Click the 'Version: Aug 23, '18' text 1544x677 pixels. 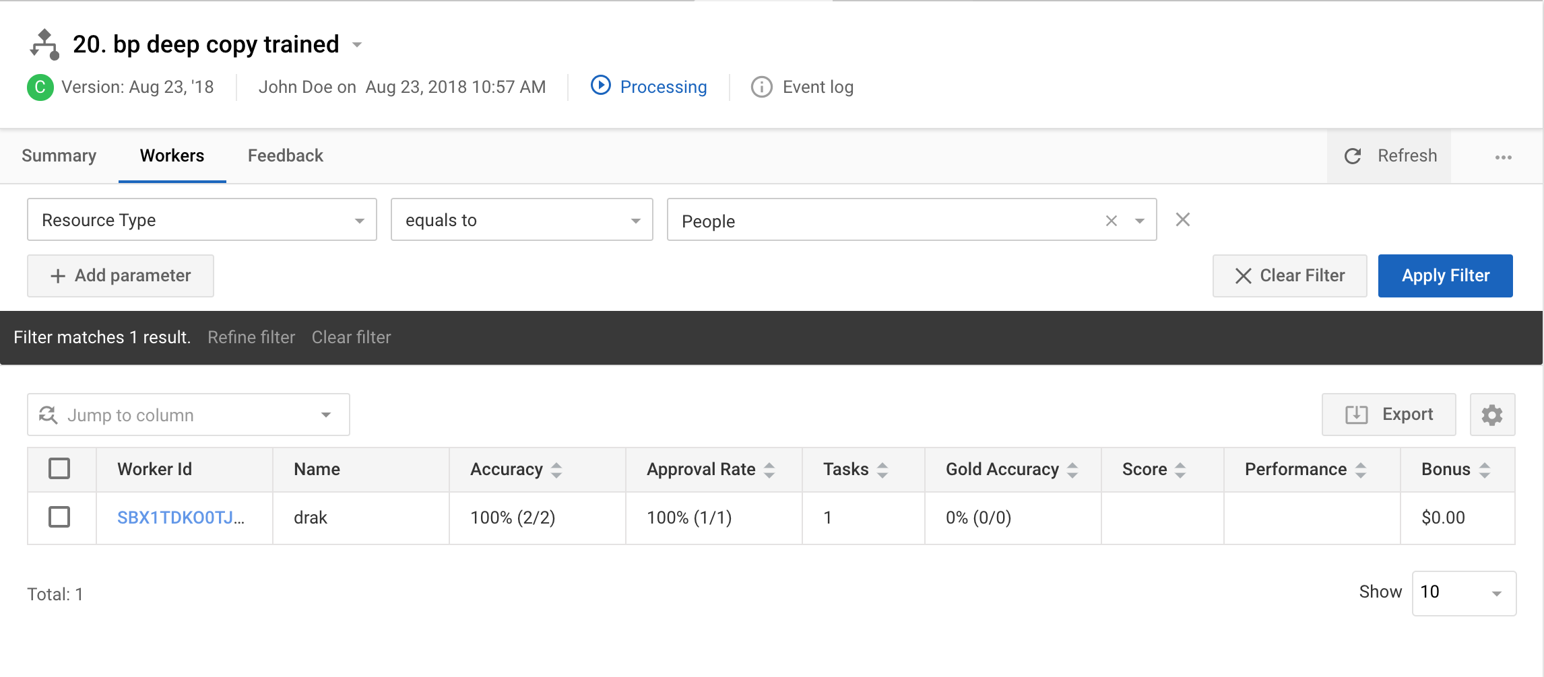tap(137, 87)
